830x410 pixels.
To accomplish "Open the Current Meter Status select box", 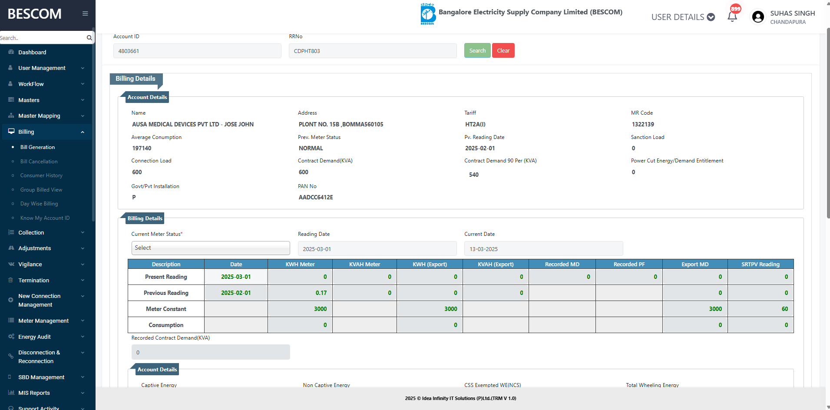I will pyautogui.click(x=211, y=248).
